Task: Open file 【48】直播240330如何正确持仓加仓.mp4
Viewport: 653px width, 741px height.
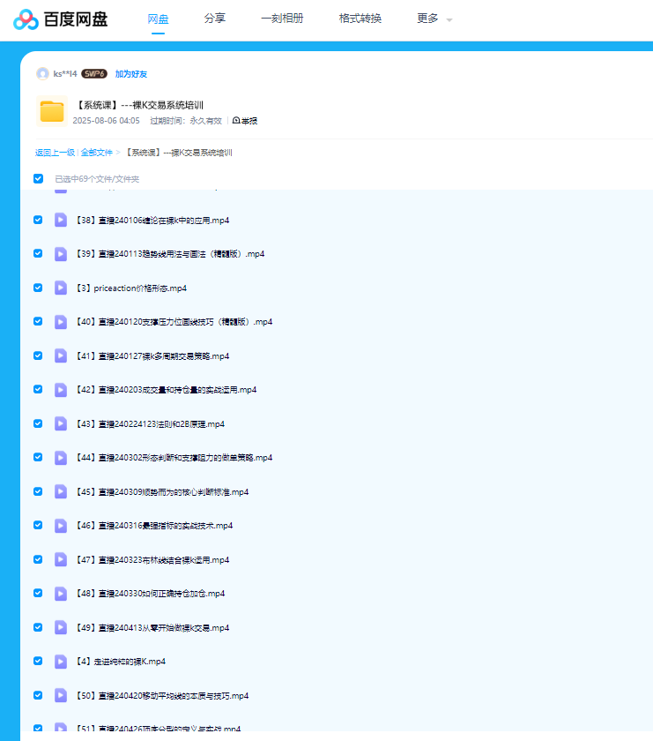Action: click(x=150, y=594)
